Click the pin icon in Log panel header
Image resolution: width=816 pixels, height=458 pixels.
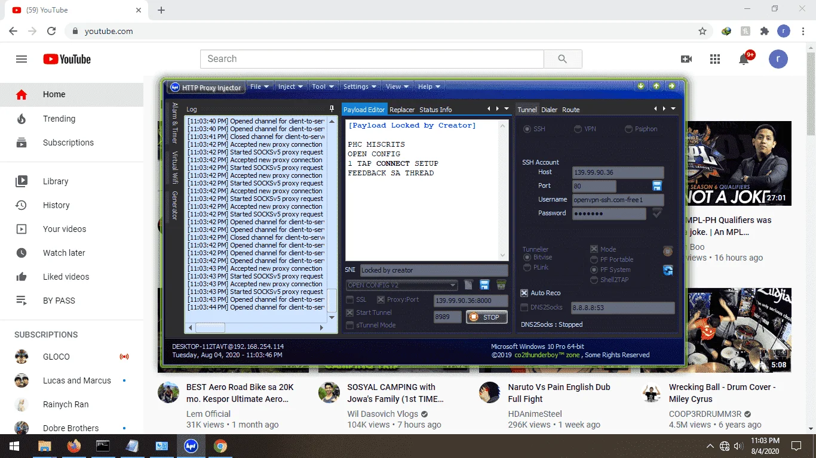tap(332, 109)
